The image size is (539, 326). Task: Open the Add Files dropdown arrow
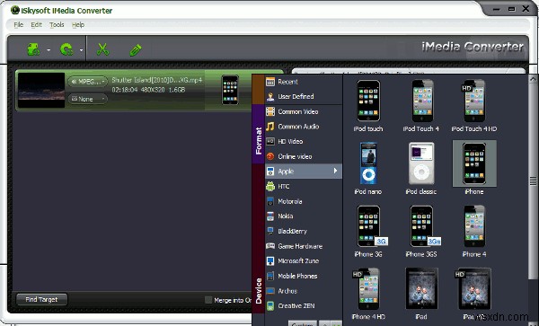tap(49, 50)
